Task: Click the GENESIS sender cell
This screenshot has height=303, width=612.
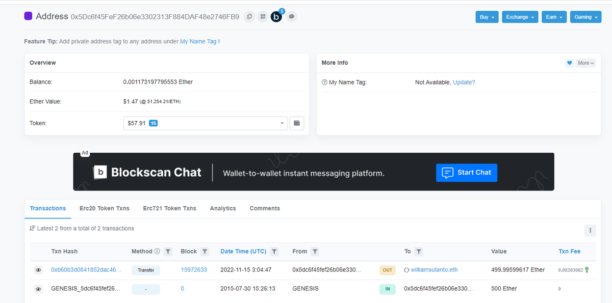Action: [x=305, y=289]
